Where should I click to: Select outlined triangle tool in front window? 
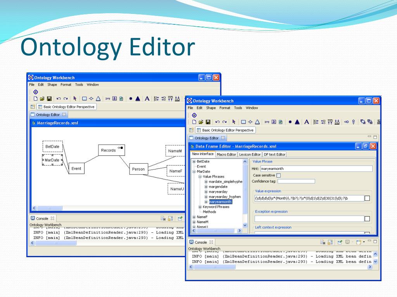(257, 122)
